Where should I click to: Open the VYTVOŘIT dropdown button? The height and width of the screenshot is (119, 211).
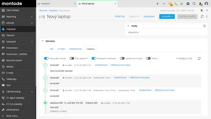[167, 17]
